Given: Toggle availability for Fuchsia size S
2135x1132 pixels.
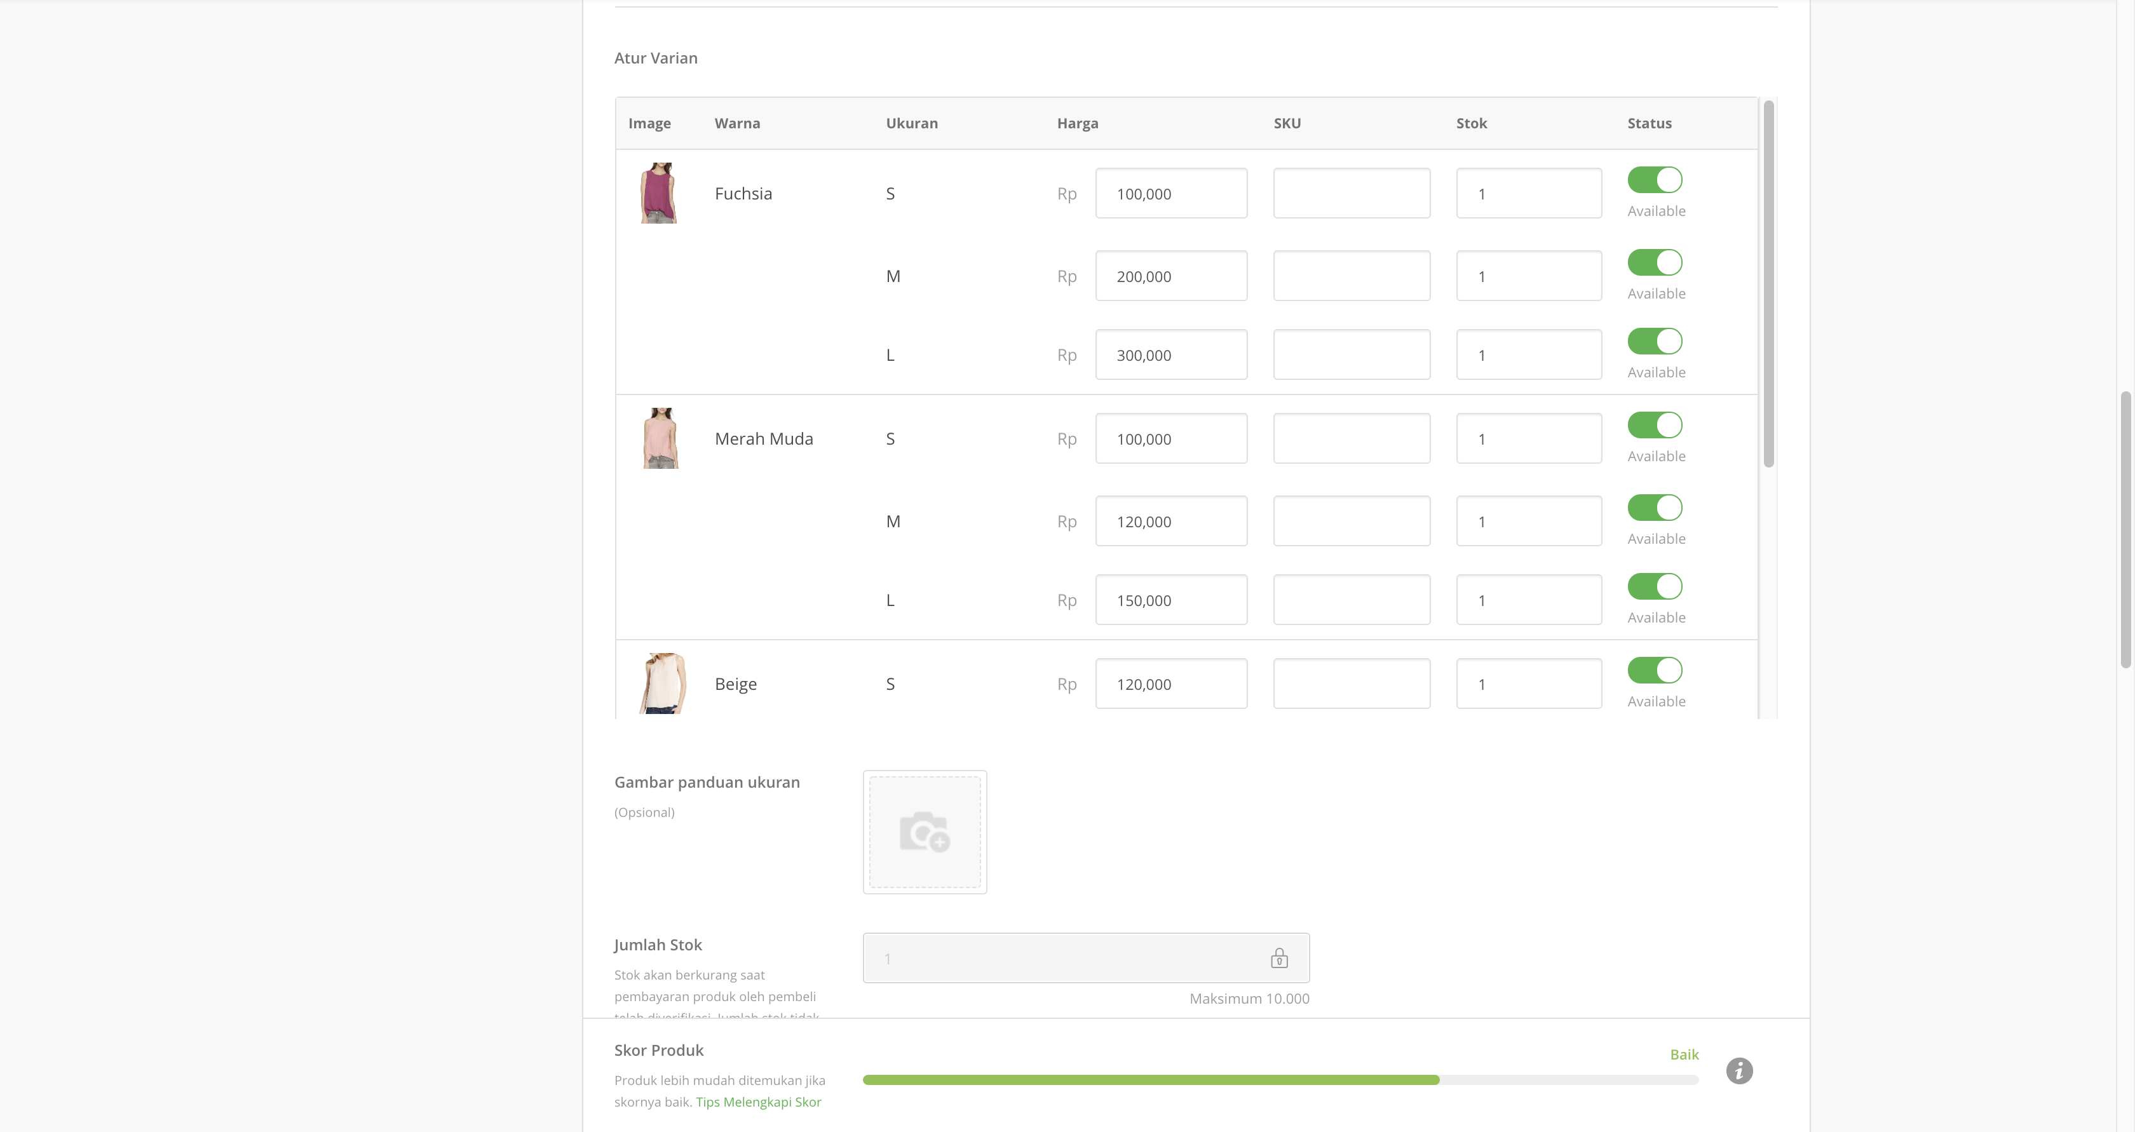Looking at the screenshot, I should tap(1654, 180).
